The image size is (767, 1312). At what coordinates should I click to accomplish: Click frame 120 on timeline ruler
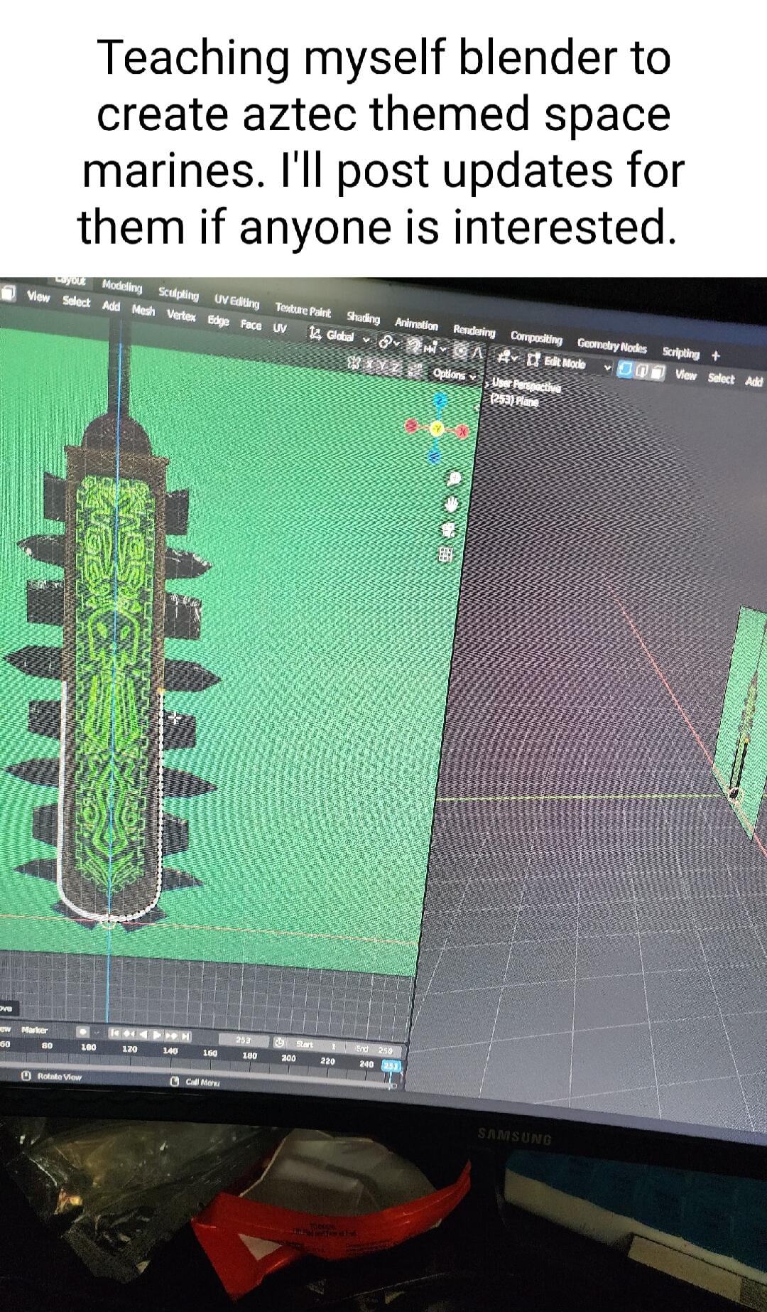pos(129,1049)
